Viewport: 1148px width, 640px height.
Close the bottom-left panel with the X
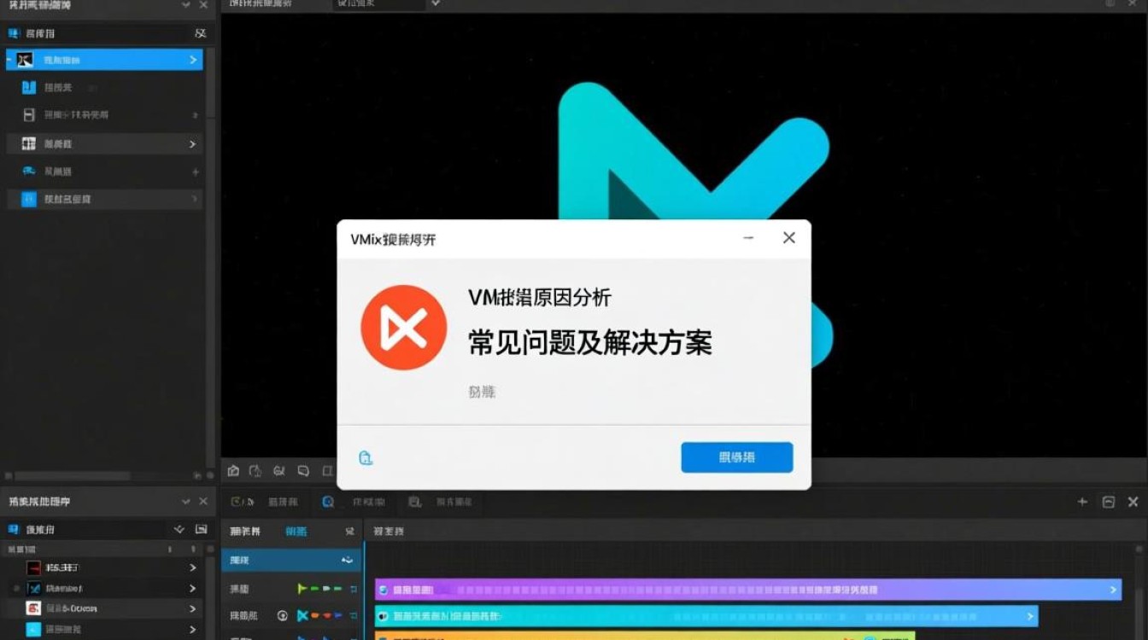(x=203, y=501)
